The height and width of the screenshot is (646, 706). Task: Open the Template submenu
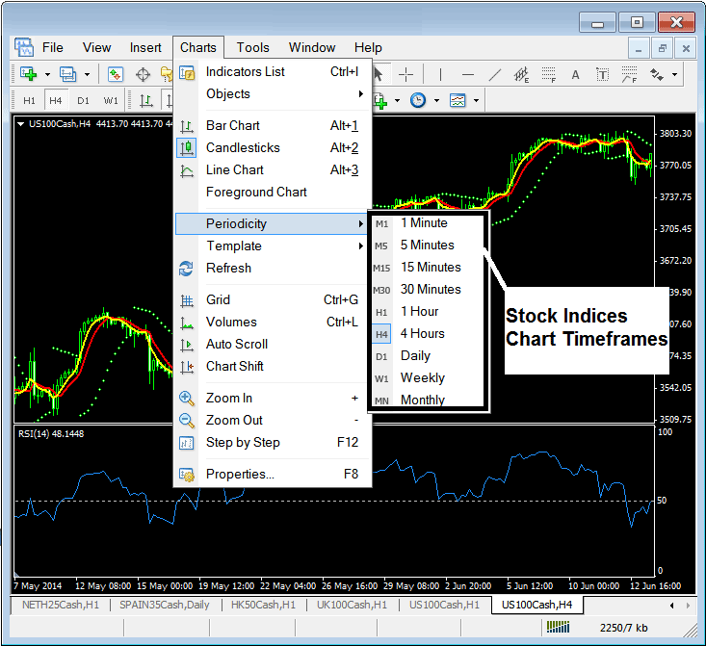273,245
